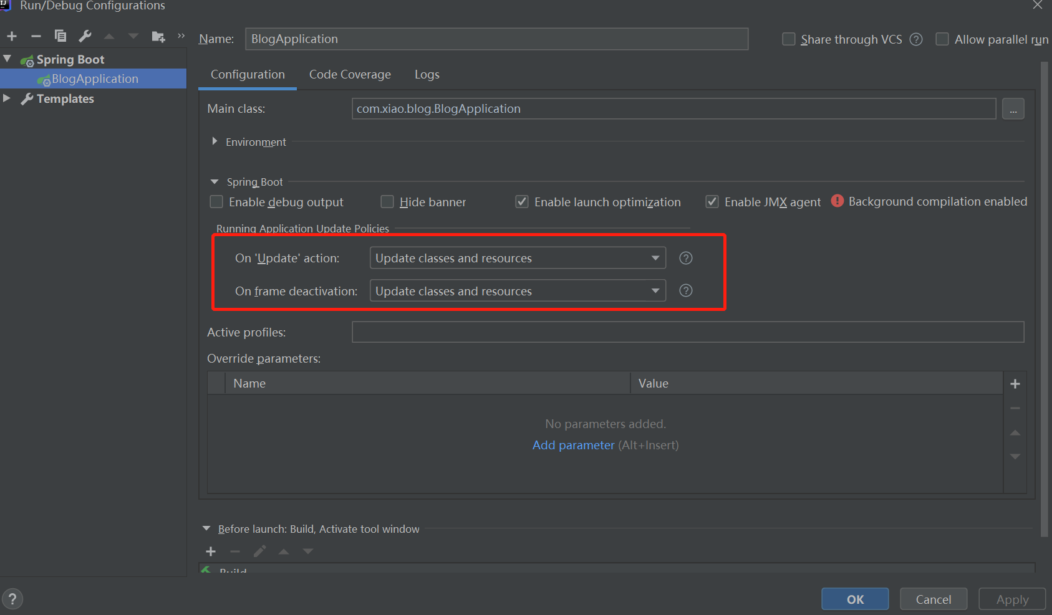The width and height of the screenshot is (1052, 615).
Task: Click the right-side vertical scrollbar
Action: [1045, 299]
